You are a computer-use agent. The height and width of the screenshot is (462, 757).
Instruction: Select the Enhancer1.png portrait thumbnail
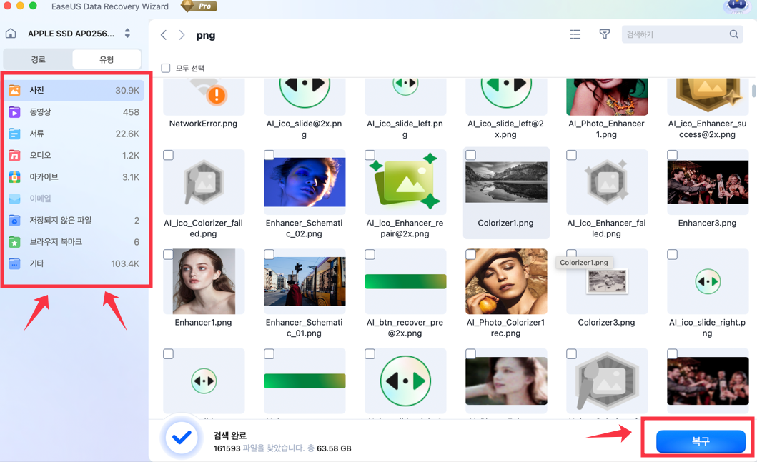204,281
